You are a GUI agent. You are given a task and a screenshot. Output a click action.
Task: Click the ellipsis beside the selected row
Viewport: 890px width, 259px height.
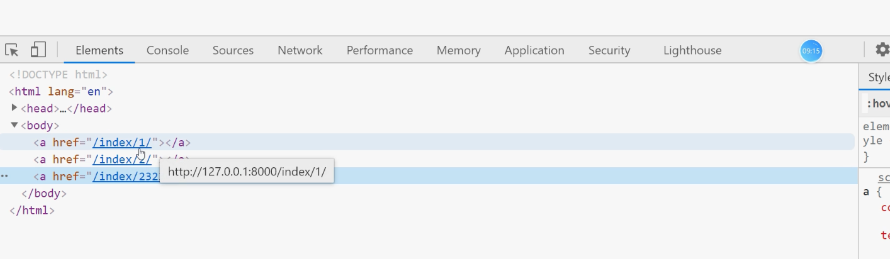pos(4,176)
